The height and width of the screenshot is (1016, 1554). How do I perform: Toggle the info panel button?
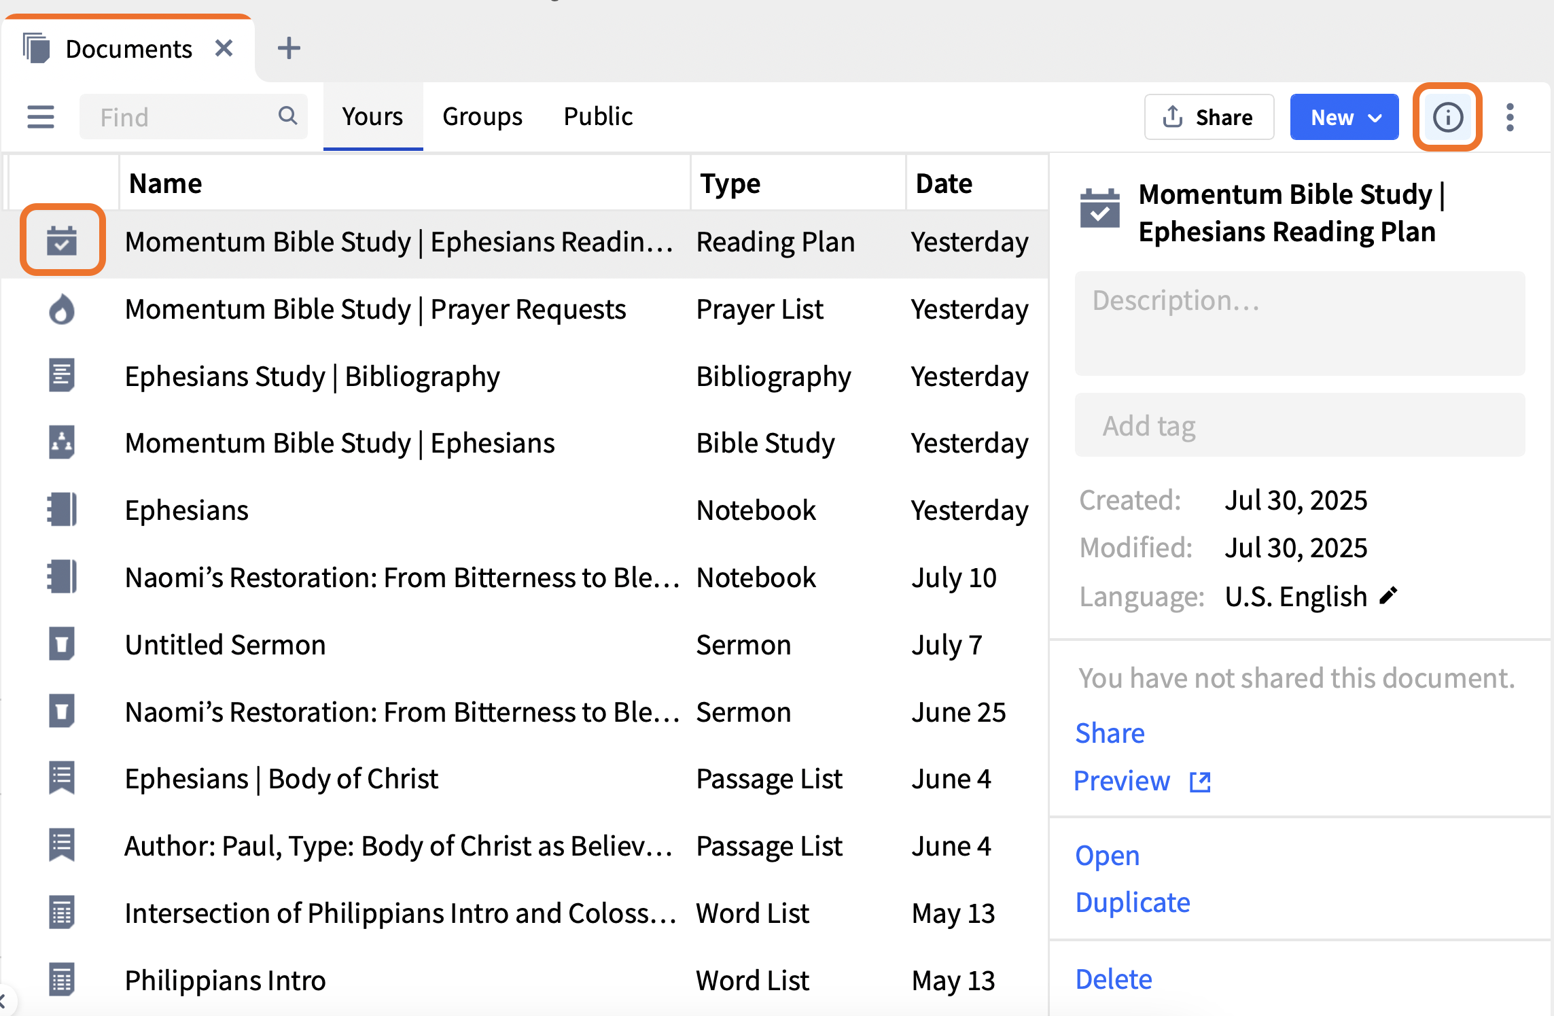[x=1447, y=117]
